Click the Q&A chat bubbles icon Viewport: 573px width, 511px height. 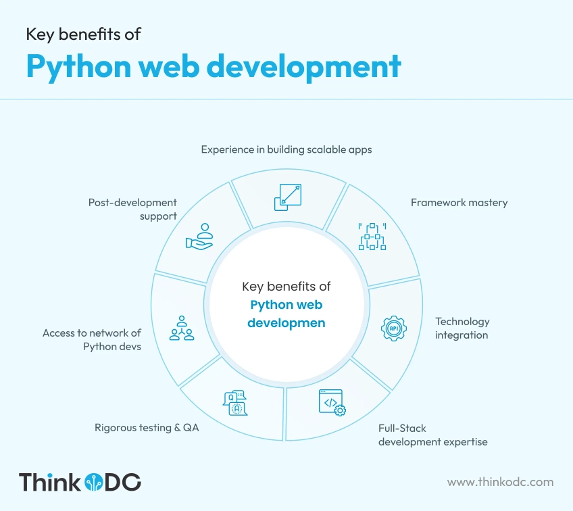[x=235, y=403]
